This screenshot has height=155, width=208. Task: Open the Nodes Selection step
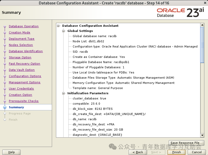click(x=21, y=45)
